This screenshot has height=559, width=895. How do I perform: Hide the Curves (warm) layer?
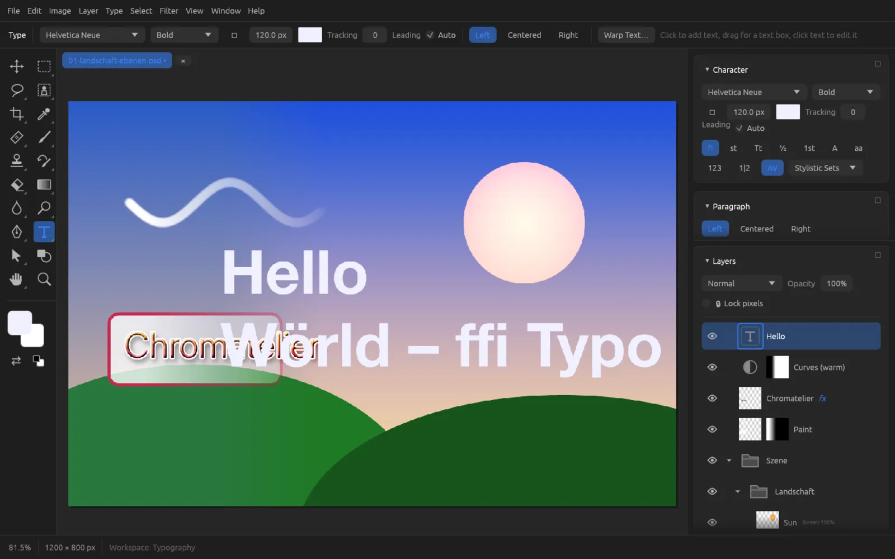tap(712, 367)
